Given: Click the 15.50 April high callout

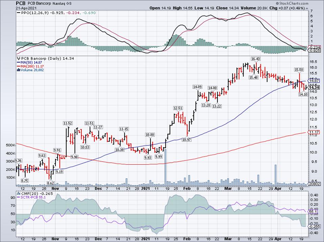Looking at the screenshot, I should pos(299,70).
